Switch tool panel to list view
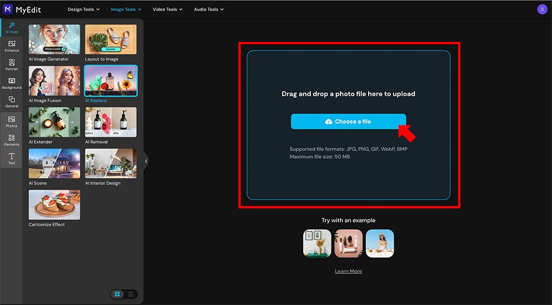The height and width of the screenshot is (305, 552). tap(131, 295)
